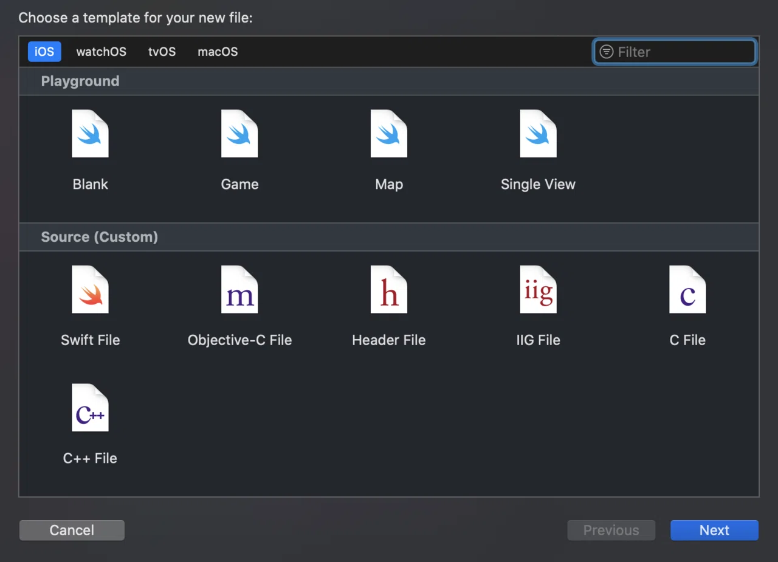Pick the Header File template icon
This screenshot has height=562, width=778.
(389, 289)
